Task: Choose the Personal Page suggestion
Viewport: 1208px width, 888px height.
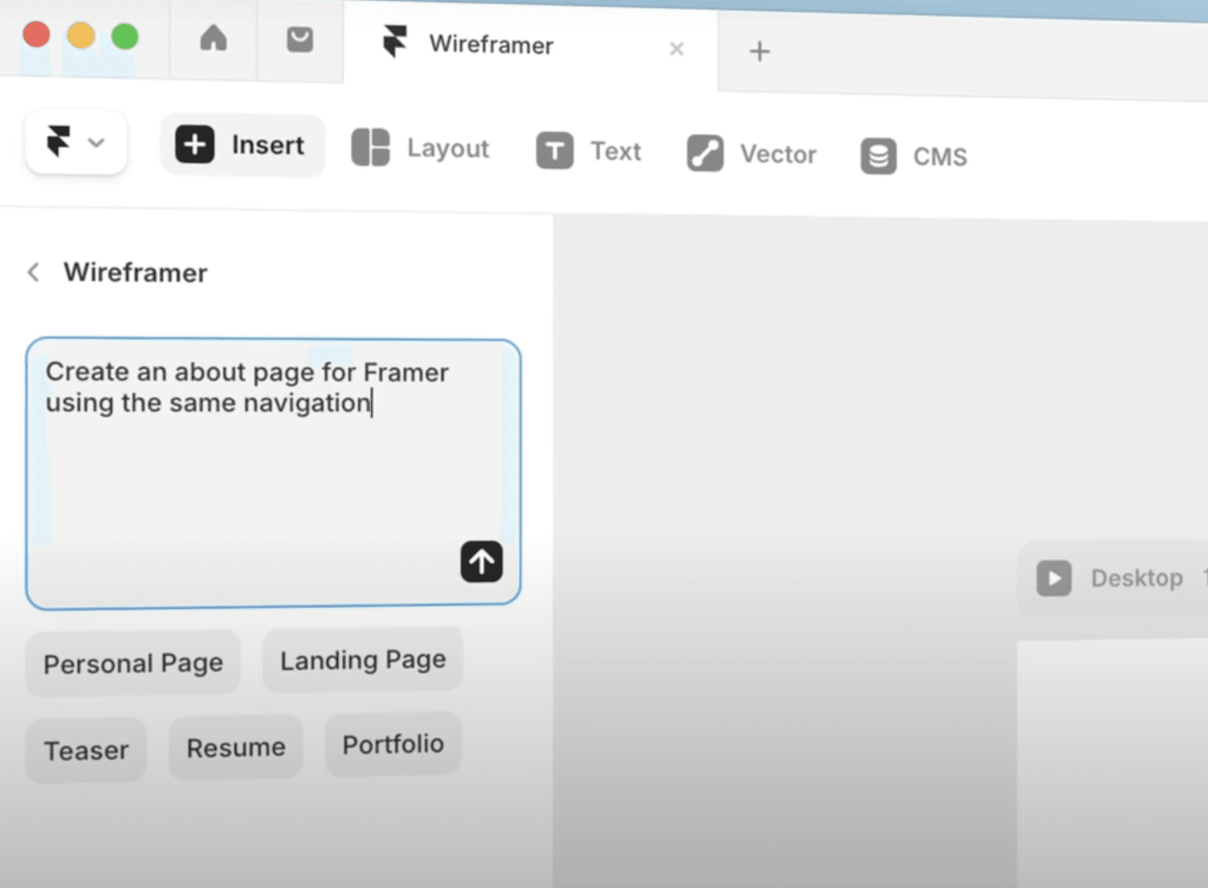Action: point(133,664)
